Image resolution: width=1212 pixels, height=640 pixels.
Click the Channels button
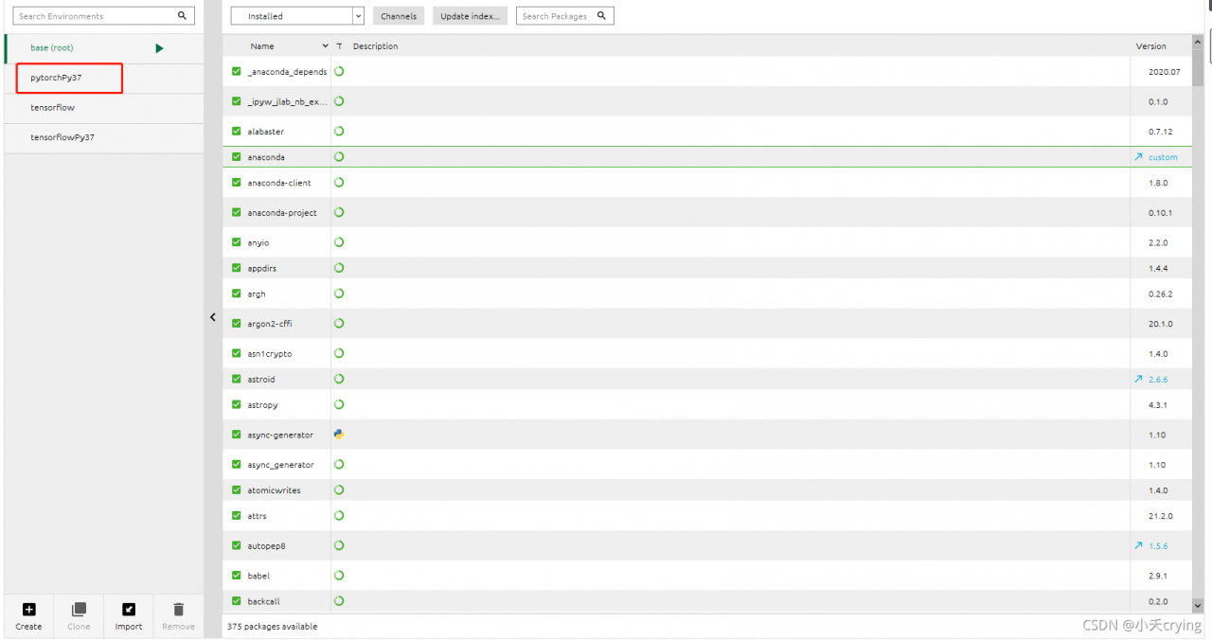coord(399,16)
